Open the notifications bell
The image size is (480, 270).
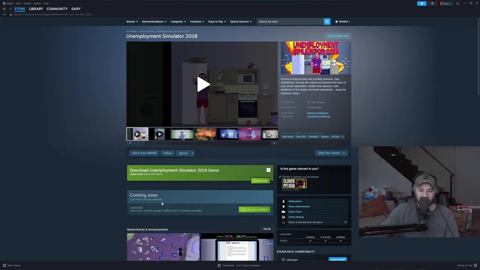[432, 3]
